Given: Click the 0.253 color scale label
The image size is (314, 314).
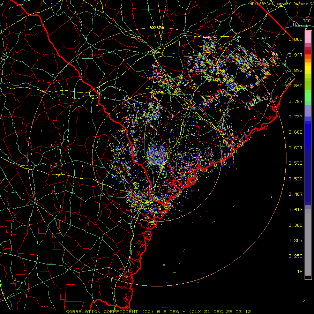Looking at the screenshot, I should [296, 256].
